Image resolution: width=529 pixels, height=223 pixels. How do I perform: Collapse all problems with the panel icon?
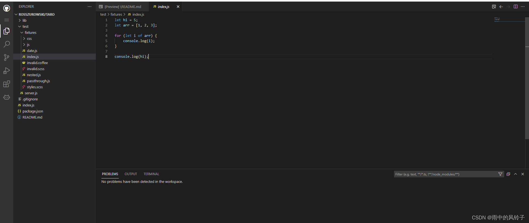[x=508, y=174]
